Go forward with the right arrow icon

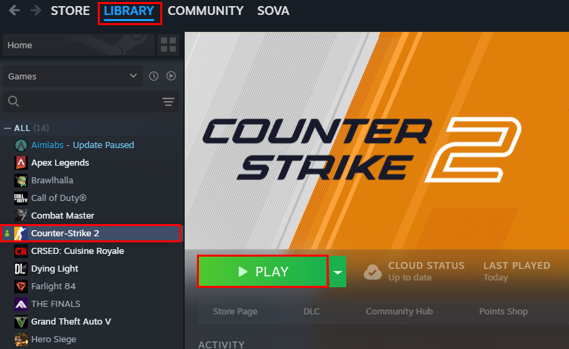click(x=35, y=10)
